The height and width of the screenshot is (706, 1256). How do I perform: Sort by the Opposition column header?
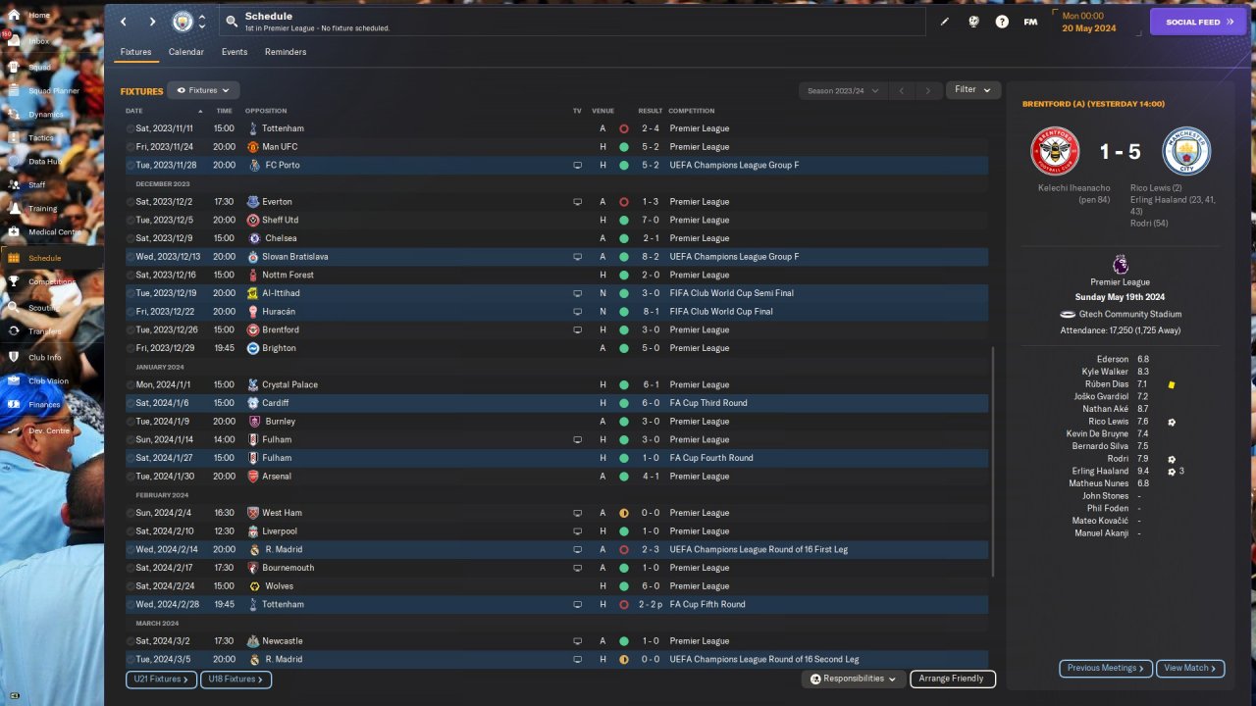click(x=266, y=111)
